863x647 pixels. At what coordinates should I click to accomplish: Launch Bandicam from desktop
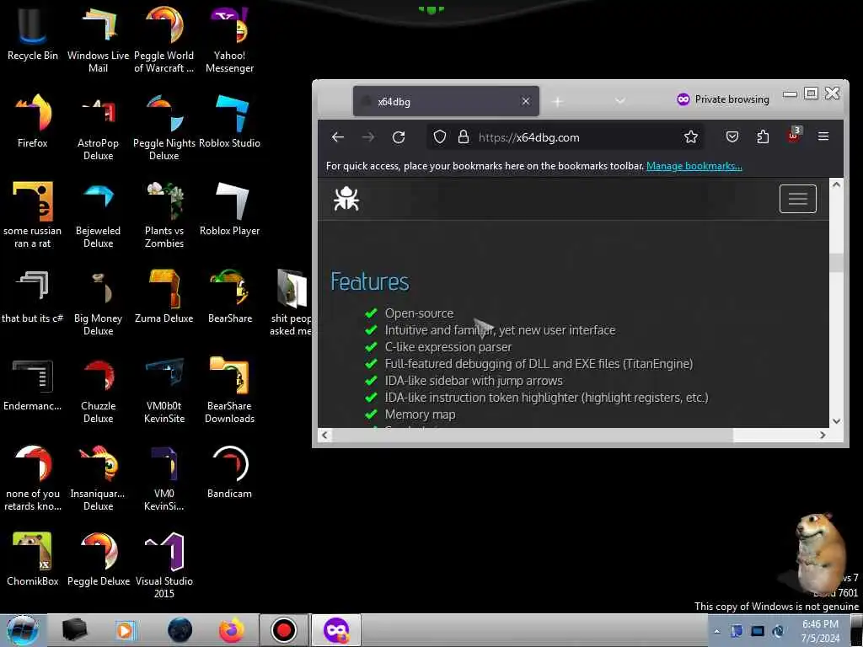click(x=229, y=472)
